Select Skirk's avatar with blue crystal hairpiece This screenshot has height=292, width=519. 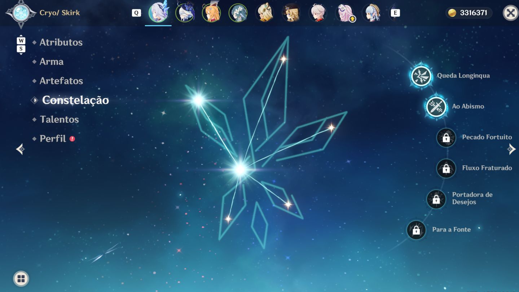158,13
